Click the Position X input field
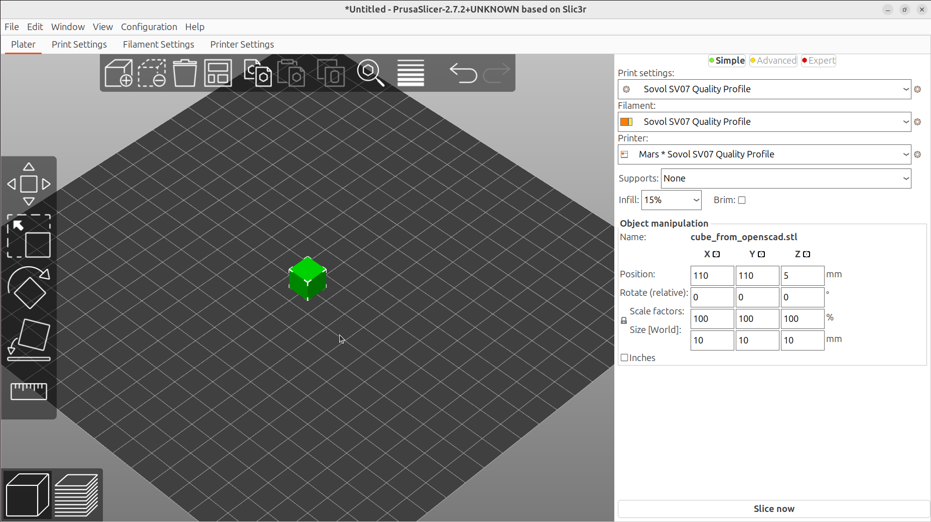Image resolution: width=931 pixels, height=522 pixels. (712, 276)
